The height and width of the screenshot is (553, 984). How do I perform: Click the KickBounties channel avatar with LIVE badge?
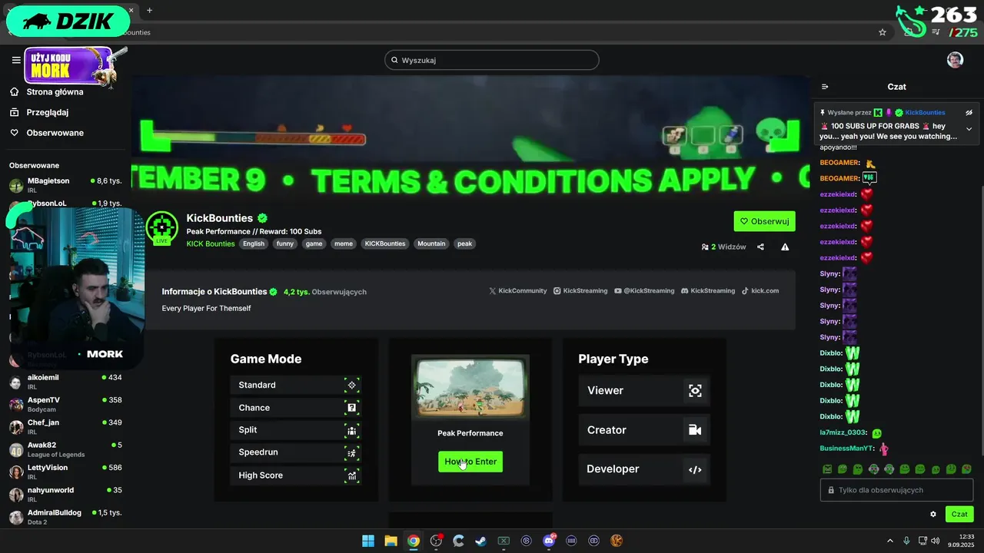161,227
